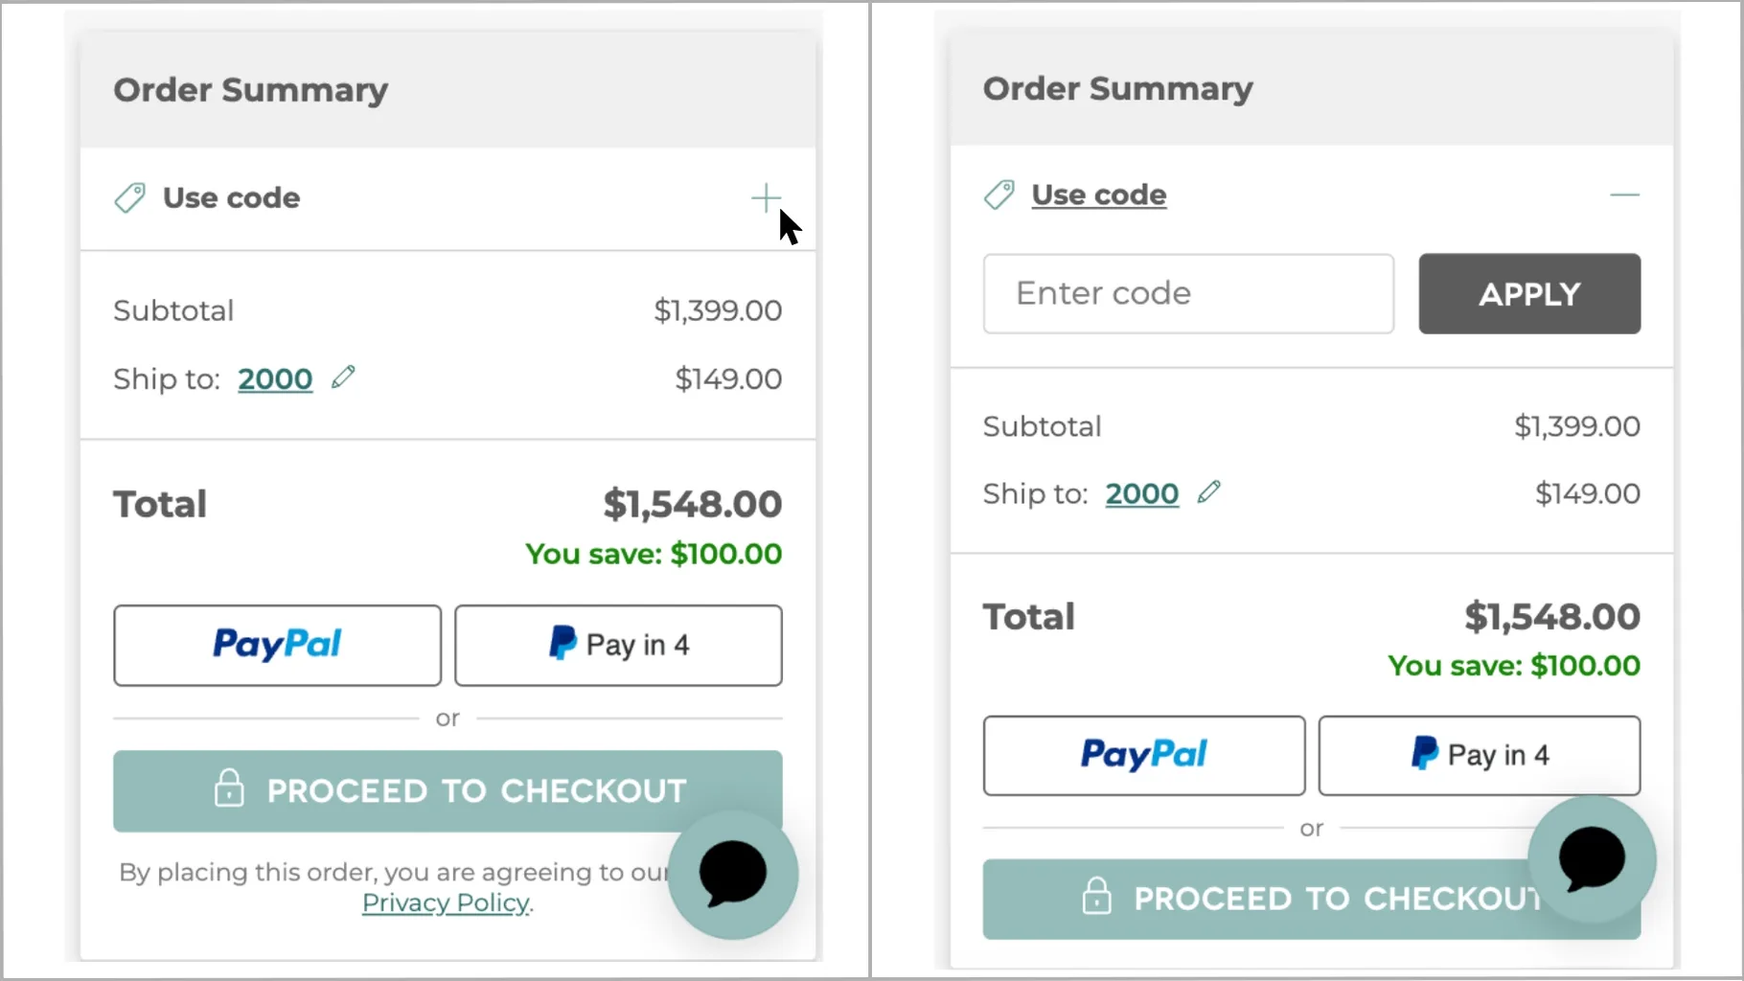The width and height of the screenshot is (1744, 981).
Task: Open the chat bubble in the left panel
Action: [x=732, y=874]
